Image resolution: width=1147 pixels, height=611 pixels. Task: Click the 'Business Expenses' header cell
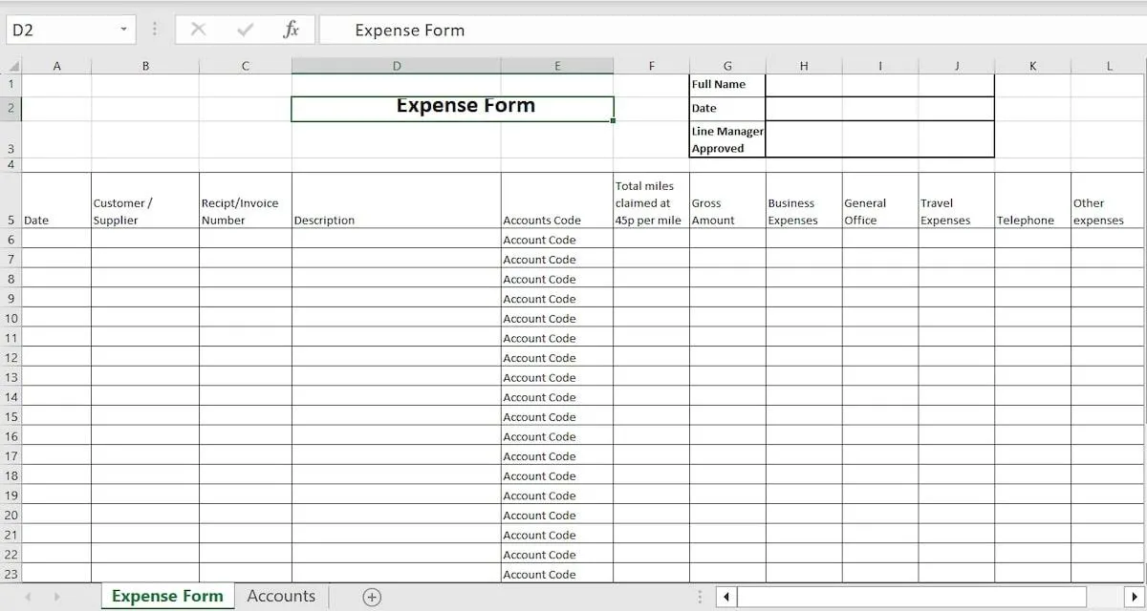coord(804,200)
